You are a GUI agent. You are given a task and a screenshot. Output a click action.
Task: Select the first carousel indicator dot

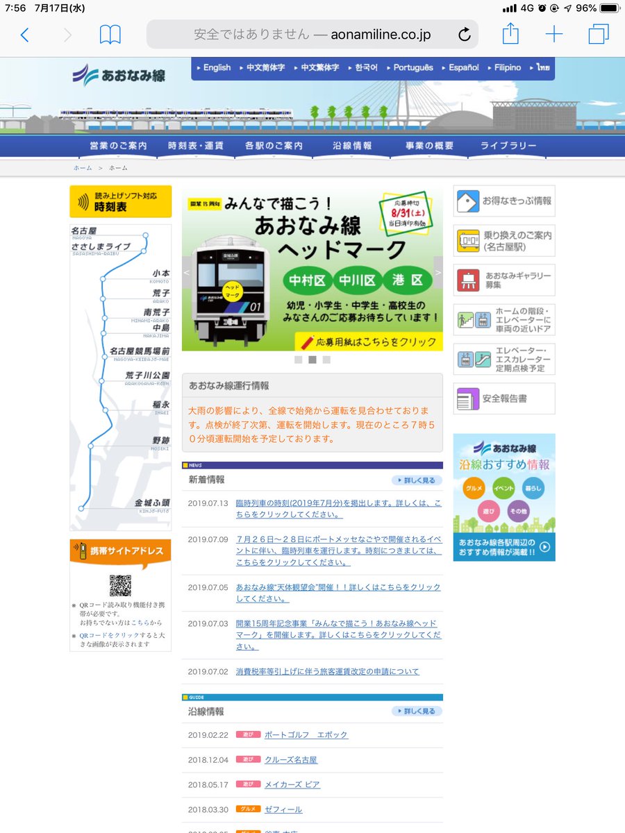point(299,360)
